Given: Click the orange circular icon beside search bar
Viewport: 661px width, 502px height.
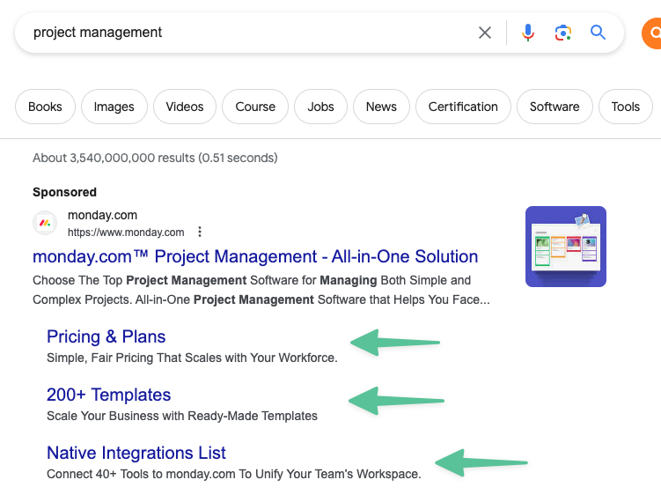Looking at the screenshot, I should pos(651,33).
